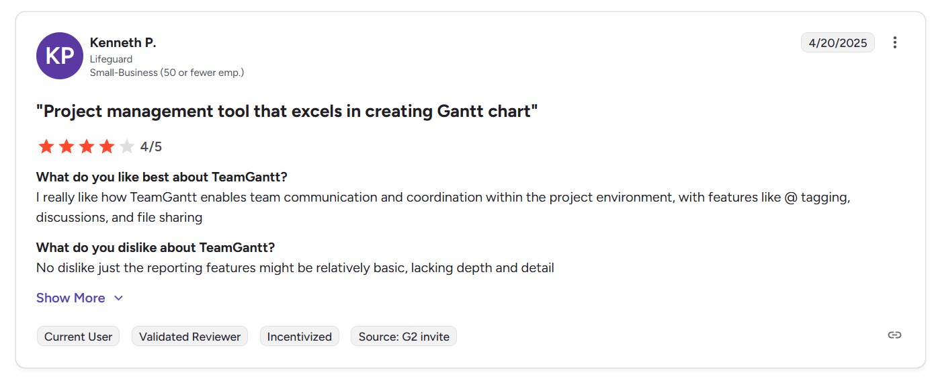This screenshot has width=936, height=381.
Task: Open reviewer Kenneth P.'s profile name
Action: [123, 42]
